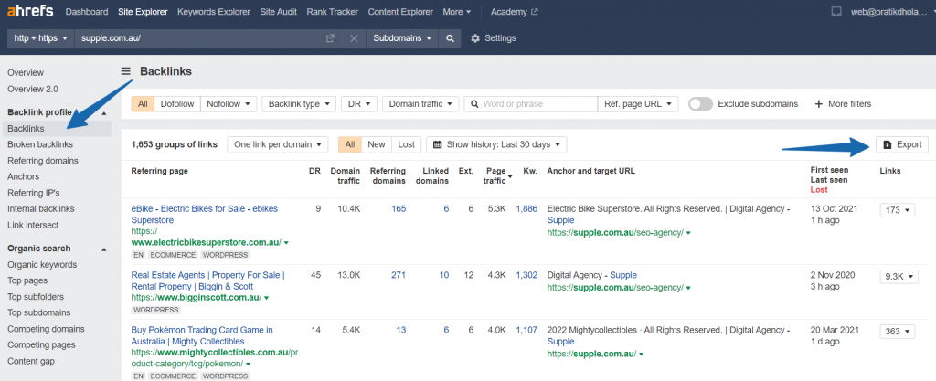This screenshot has width=936, height=381.
Task: Filter by Dofollow links
Action: (177, 104)
